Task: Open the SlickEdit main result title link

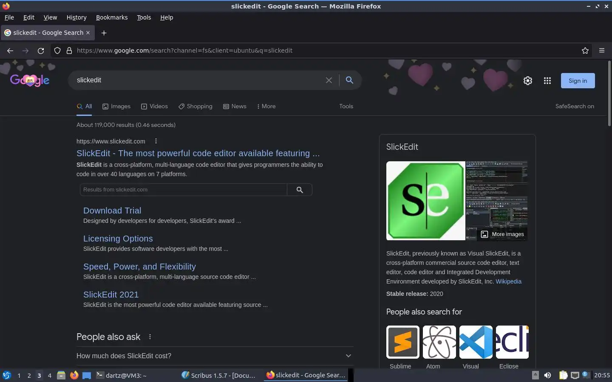Action: click(x=198, y=153)
